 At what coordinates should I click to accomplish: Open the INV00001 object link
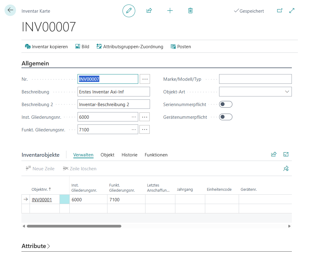tap(42, 199)
